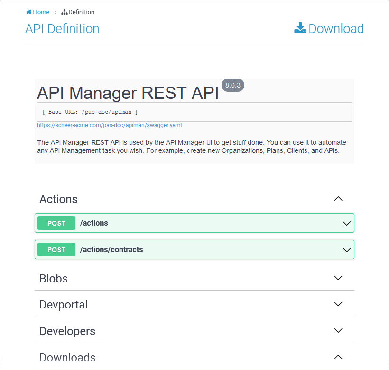Image resolution: width=389 pixels, height=370 pixels.
Task: Go to Home via breadcrumb link
Action: (41, 12)
